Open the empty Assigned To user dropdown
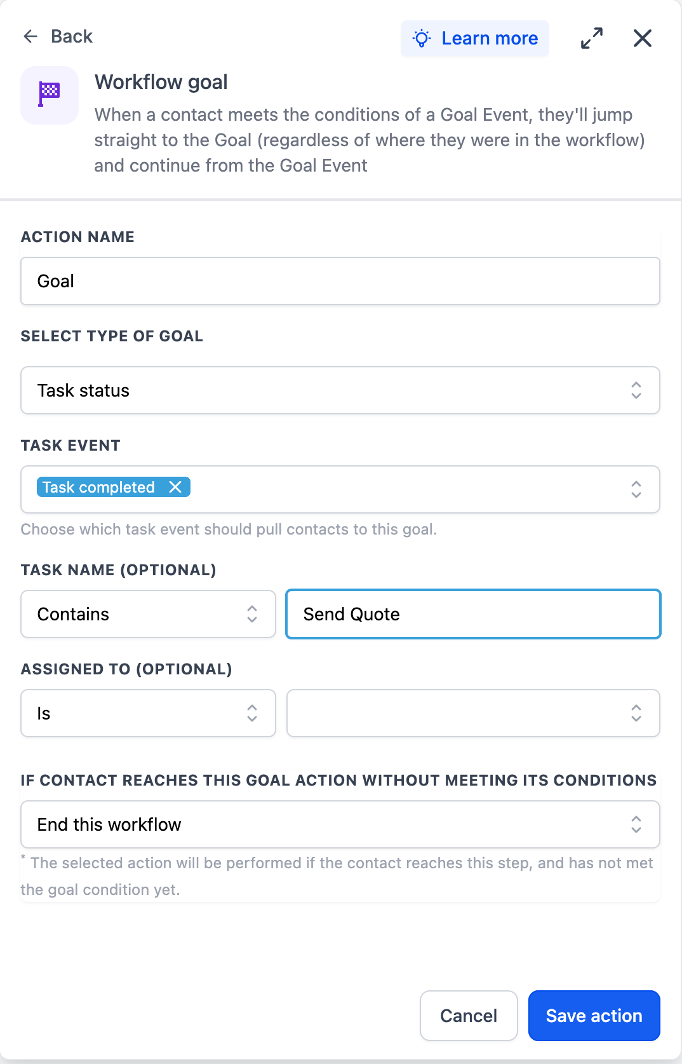Screen dimensions: 682x1064 tap(473, 713)
